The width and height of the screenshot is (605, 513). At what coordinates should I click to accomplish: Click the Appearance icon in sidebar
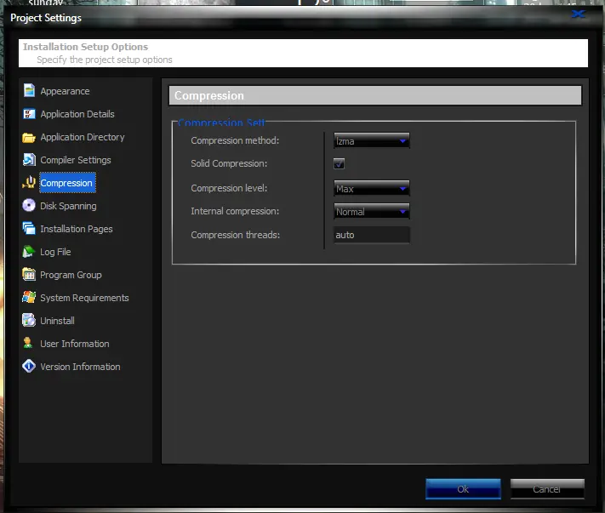29,91
